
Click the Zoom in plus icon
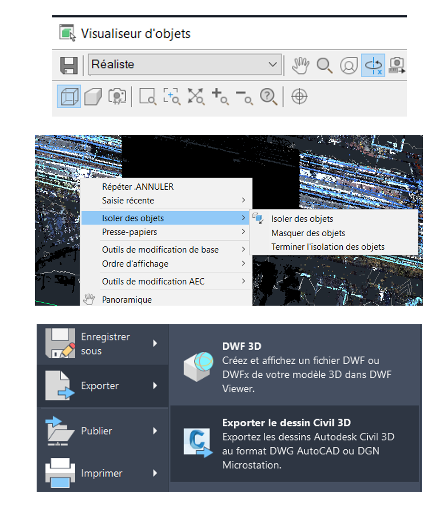coord(220,96)
